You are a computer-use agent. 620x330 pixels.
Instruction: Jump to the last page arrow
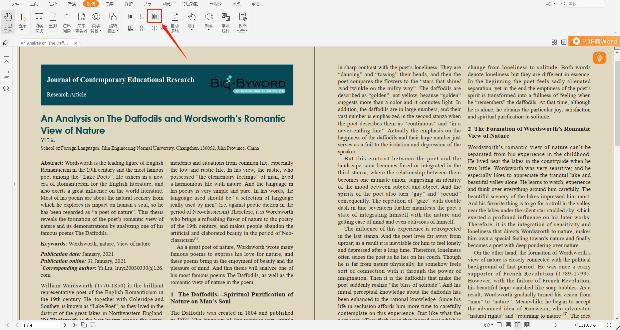pyautogui.click(x=75, y=325)
